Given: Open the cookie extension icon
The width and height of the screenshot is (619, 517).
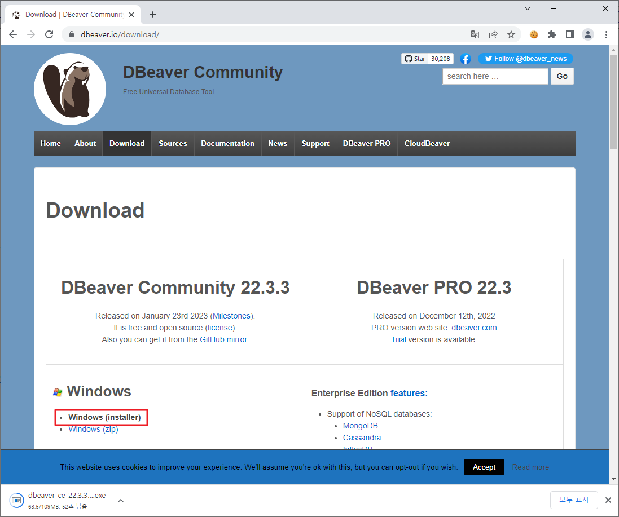Looking at the screenshot, I should pyautogui.click(x=534, y=35).
